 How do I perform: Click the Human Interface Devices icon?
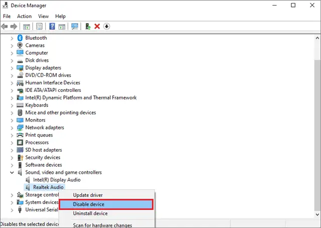click(20, 83)
